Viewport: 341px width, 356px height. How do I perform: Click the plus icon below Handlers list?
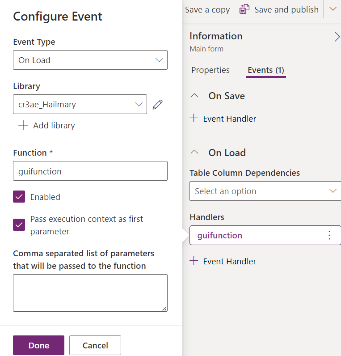[x=194, y=261]
